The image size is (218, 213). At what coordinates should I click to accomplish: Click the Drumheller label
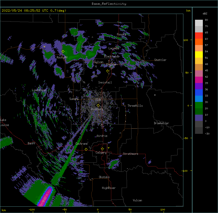tap(161, 123)
